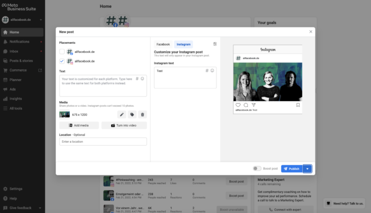Click the tag products icon on media
This screenshot has height=213, width=371.
click(132, 115)
